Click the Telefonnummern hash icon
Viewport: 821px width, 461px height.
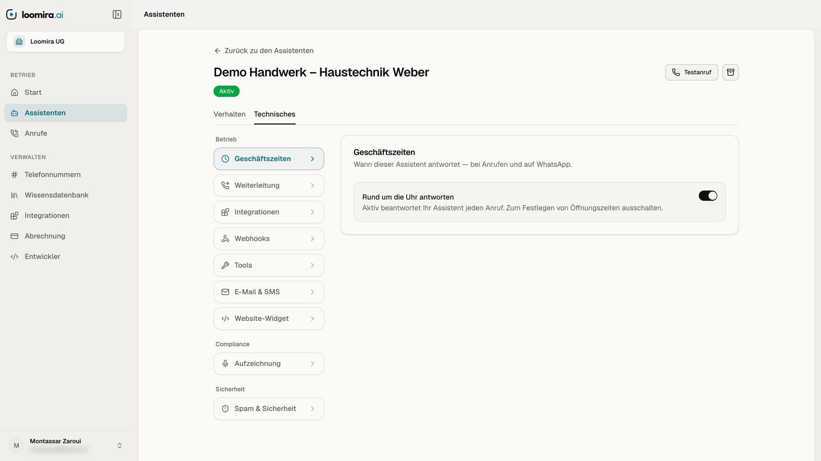point(15,175)
